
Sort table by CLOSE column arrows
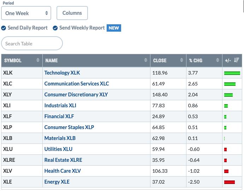[181, 60]
